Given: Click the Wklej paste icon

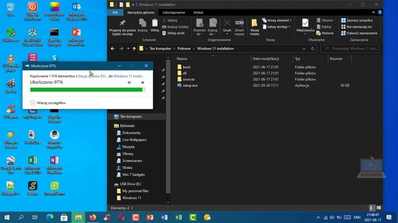Looking at the screenshot, I should point(155,25).
